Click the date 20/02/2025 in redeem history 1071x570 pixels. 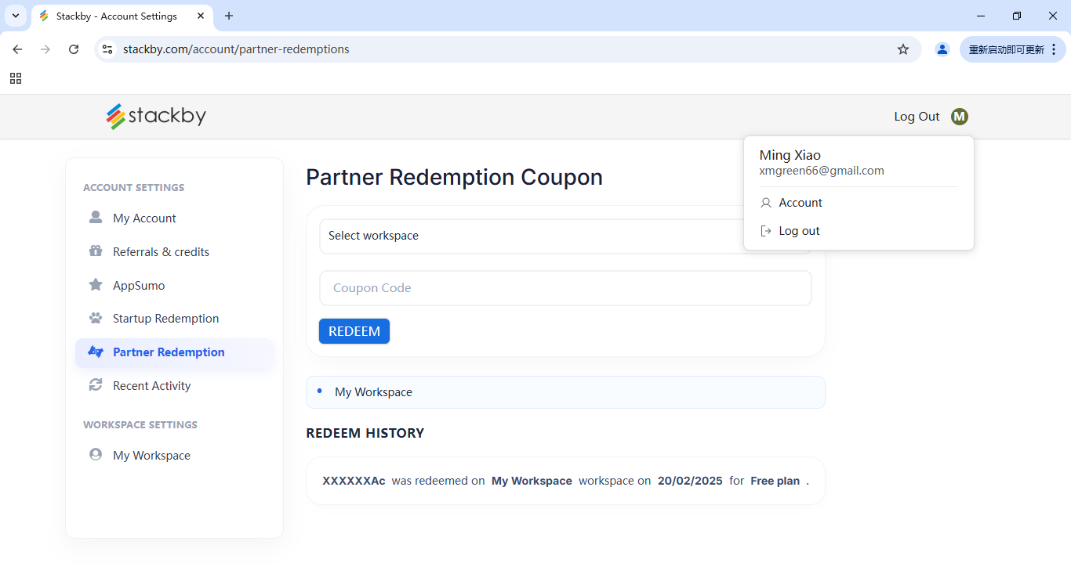[x=690, y=481]
